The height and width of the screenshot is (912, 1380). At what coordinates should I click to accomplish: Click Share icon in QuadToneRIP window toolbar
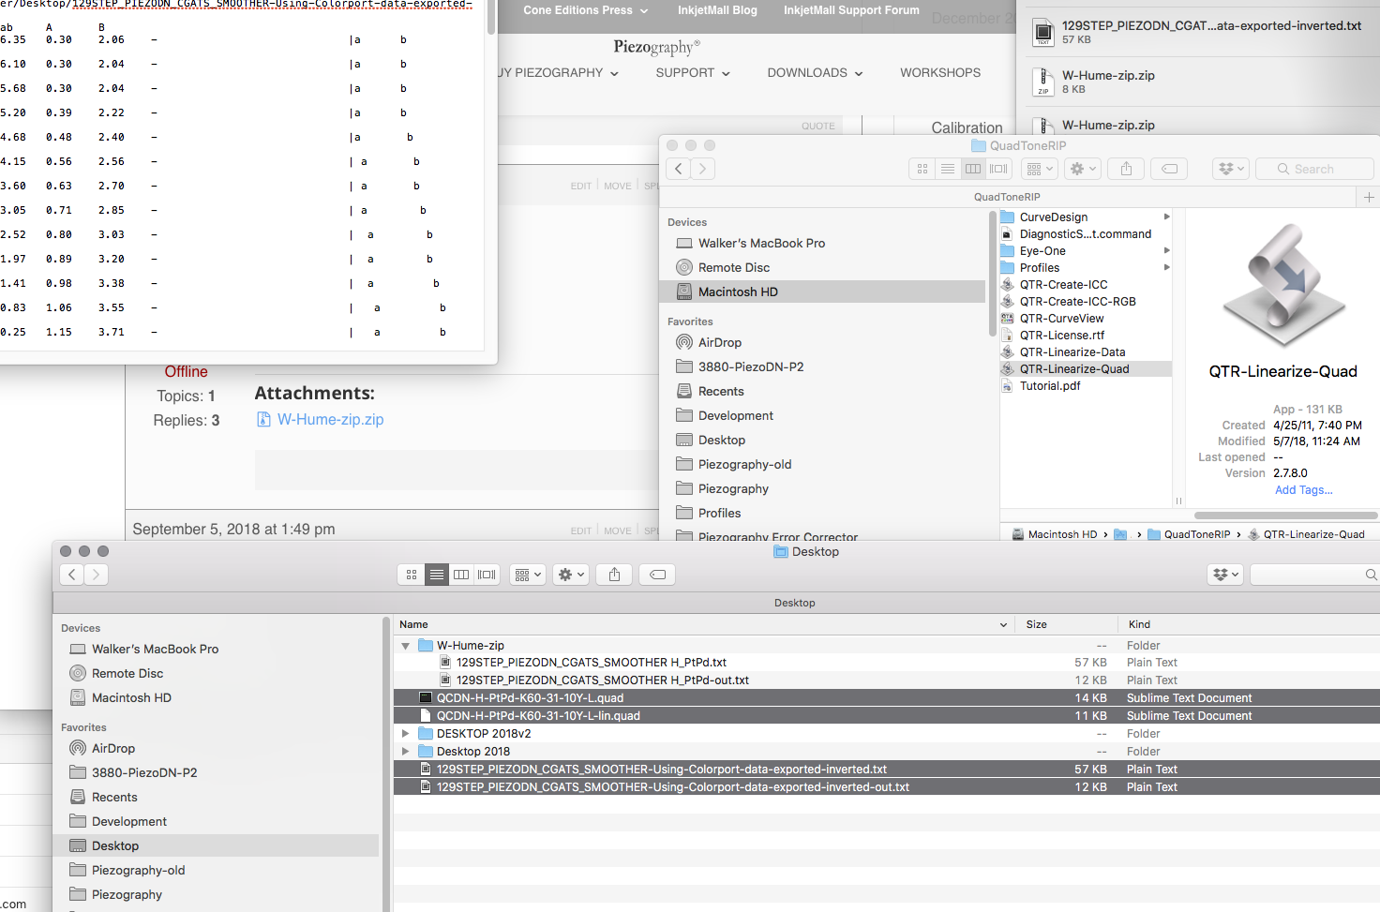(x=1126, y=169)
